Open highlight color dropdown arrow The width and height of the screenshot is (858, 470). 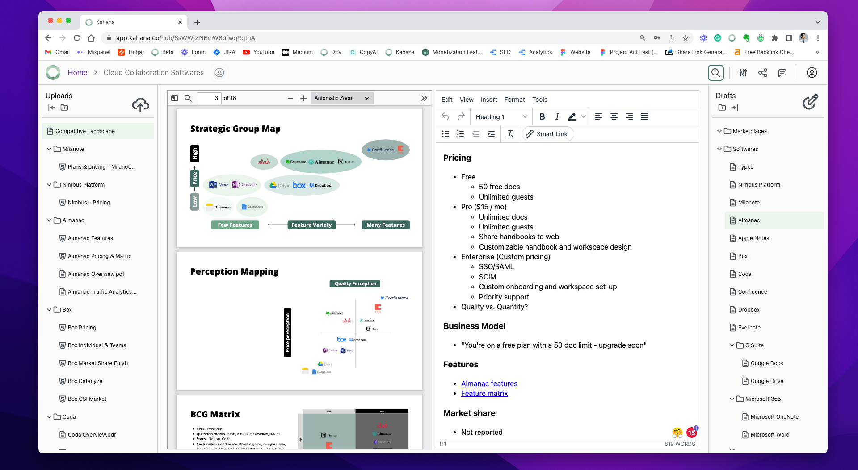click(583, 116)
